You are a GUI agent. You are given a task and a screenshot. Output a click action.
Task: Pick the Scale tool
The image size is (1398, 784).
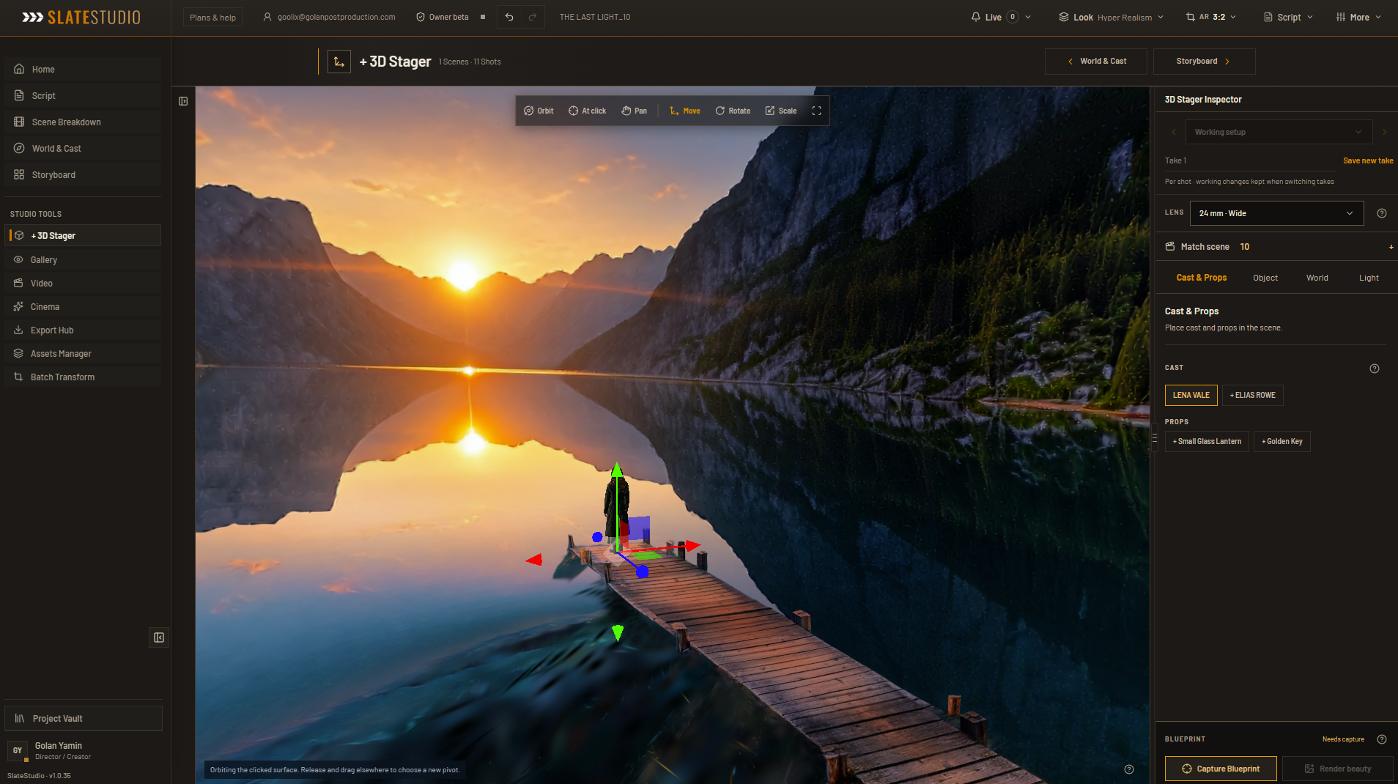pos(781,111)
